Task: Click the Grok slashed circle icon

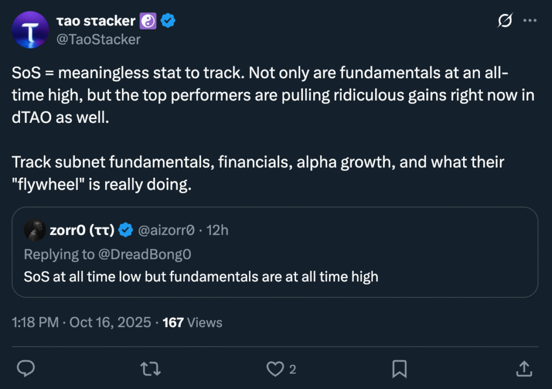Action: coord(505,21)
